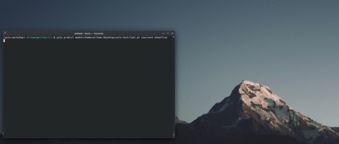Maximize the Konsole terminal window
The image size is (339, 144).
coord(168,33)
